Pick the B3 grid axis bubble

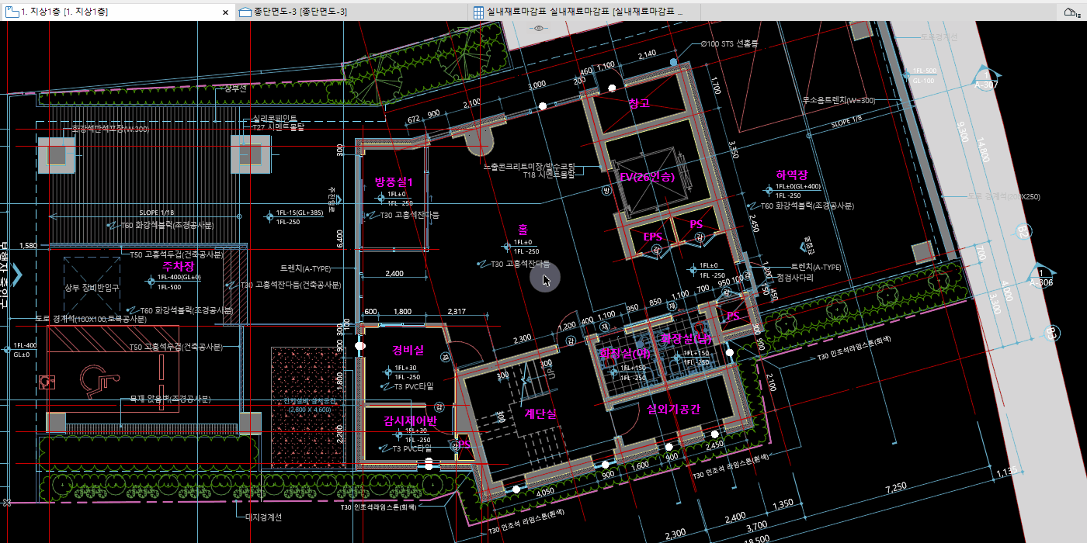(1053, 334)
